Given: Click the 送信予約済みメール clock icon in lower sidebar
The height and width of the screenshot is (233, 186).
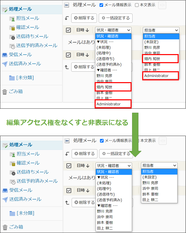Looking at the screenshot, I should [12, 181].
